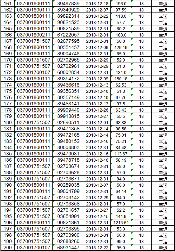
Task: Select invoice number 03654991
Action: [68, 216]
